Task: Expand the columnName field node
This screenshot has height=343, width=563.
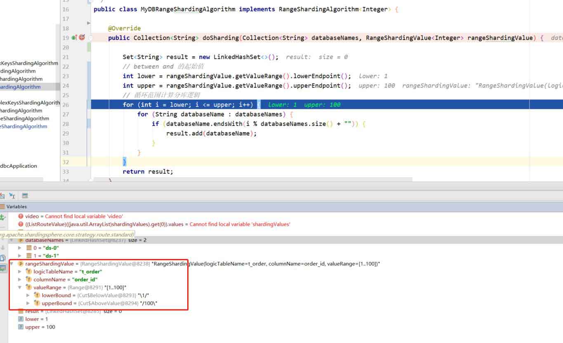Action: (20, 280)
